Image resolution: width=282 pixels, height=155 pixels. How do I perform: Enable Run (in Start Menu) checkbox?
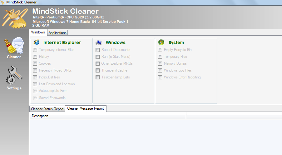click(x=97, y=57)
